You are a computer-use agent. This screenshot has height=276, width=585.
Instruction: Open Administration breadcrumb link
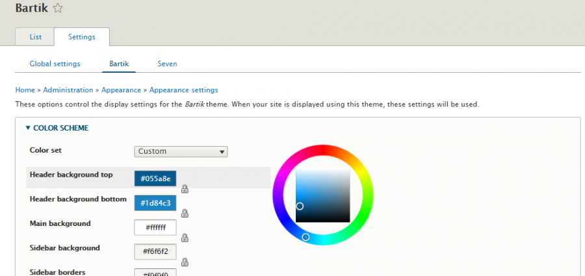[68, 90]
